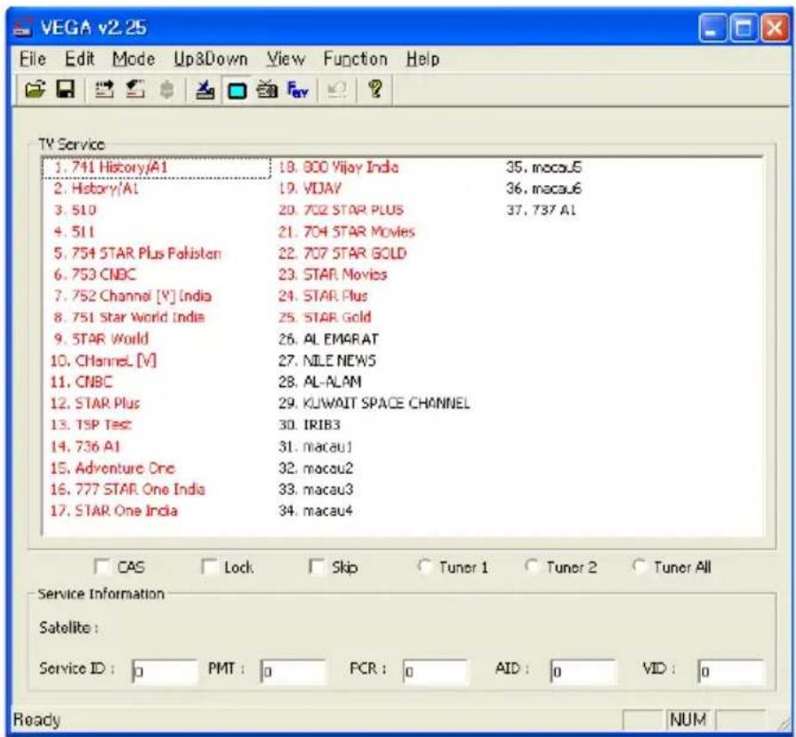This screenshot has width=796, height=737.
Task: Select channel 6. 753 CNBC
Action: (95, 275)
